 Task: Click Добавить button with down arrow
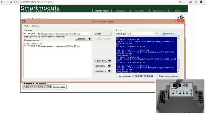(83, 39)
